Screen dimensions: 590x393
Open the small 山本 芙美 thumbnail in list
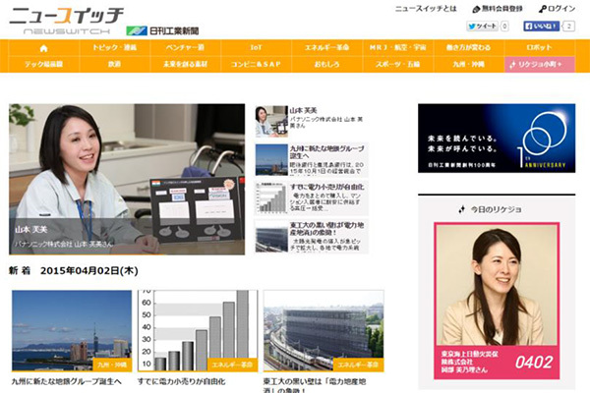click(x=271, y=122)
